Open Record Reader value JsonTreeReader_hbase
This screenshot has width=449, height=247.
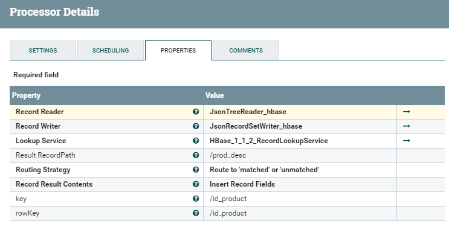(300, 112)
